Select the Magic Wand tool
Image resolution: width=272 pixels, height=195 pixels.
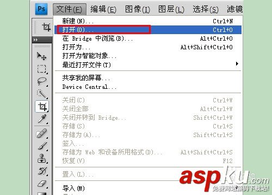coord(42,94)
